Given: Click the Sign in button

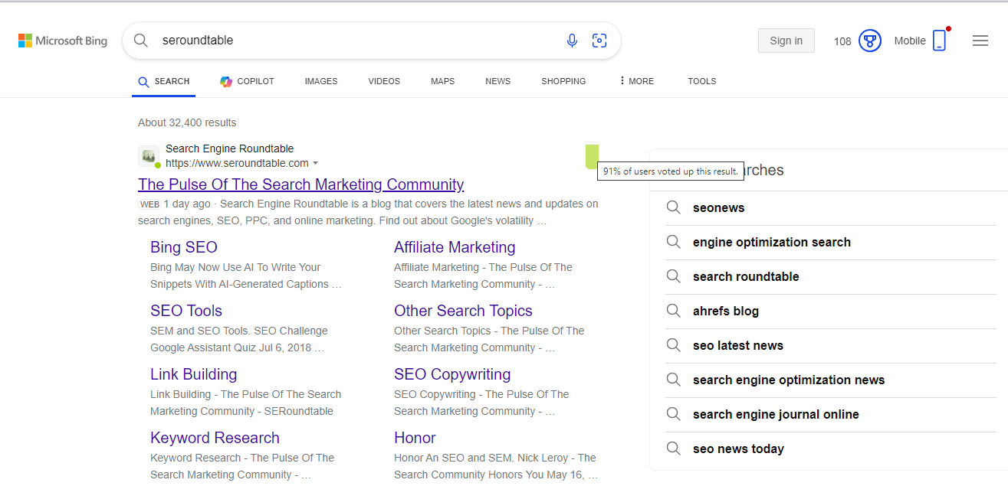Looking at the screenshot, I should click(786, 41).
